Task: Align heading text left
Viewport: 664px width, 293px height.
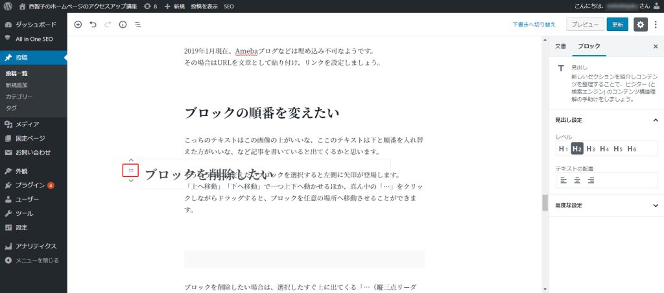Action: [563, 180]
